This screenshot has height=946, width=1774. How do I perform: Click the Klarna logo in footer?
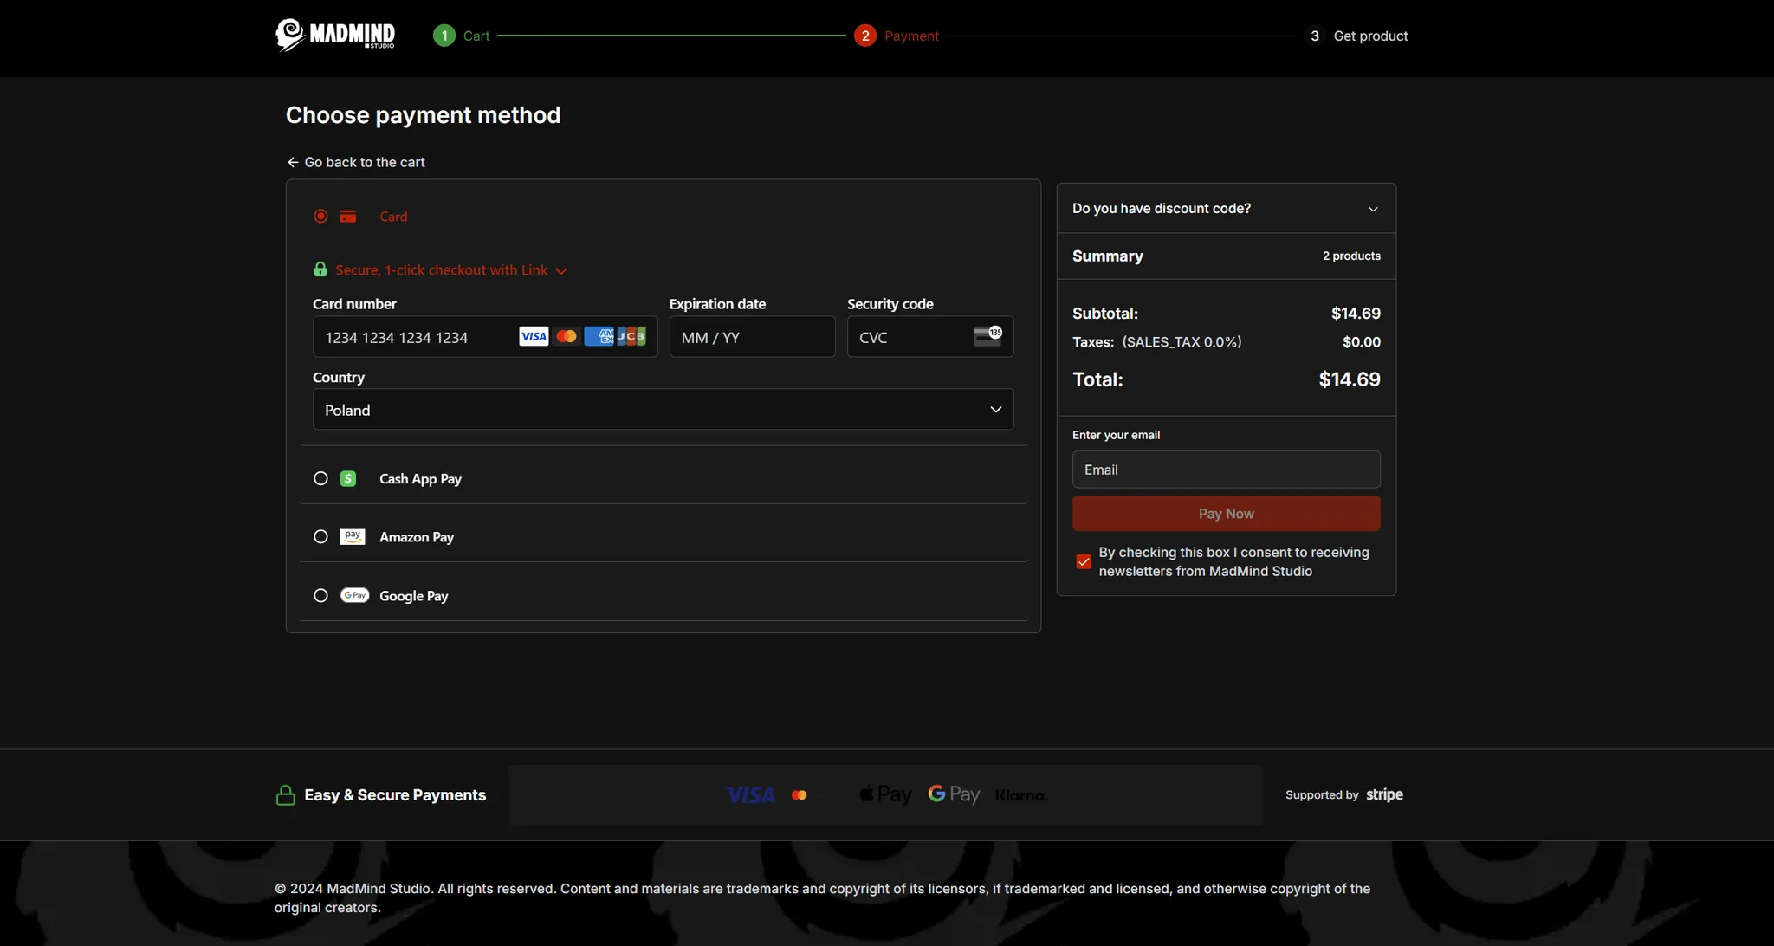[1021, 795]
